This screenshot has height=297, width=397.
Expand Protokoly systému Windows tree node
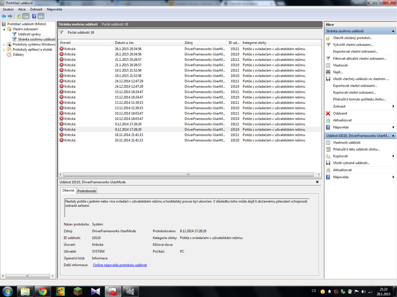click(4, 45)
